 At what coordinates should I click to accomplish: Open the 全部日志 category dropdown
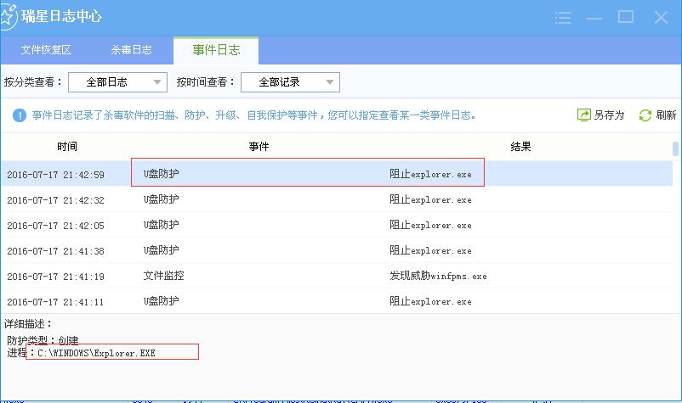click(117, 82)
